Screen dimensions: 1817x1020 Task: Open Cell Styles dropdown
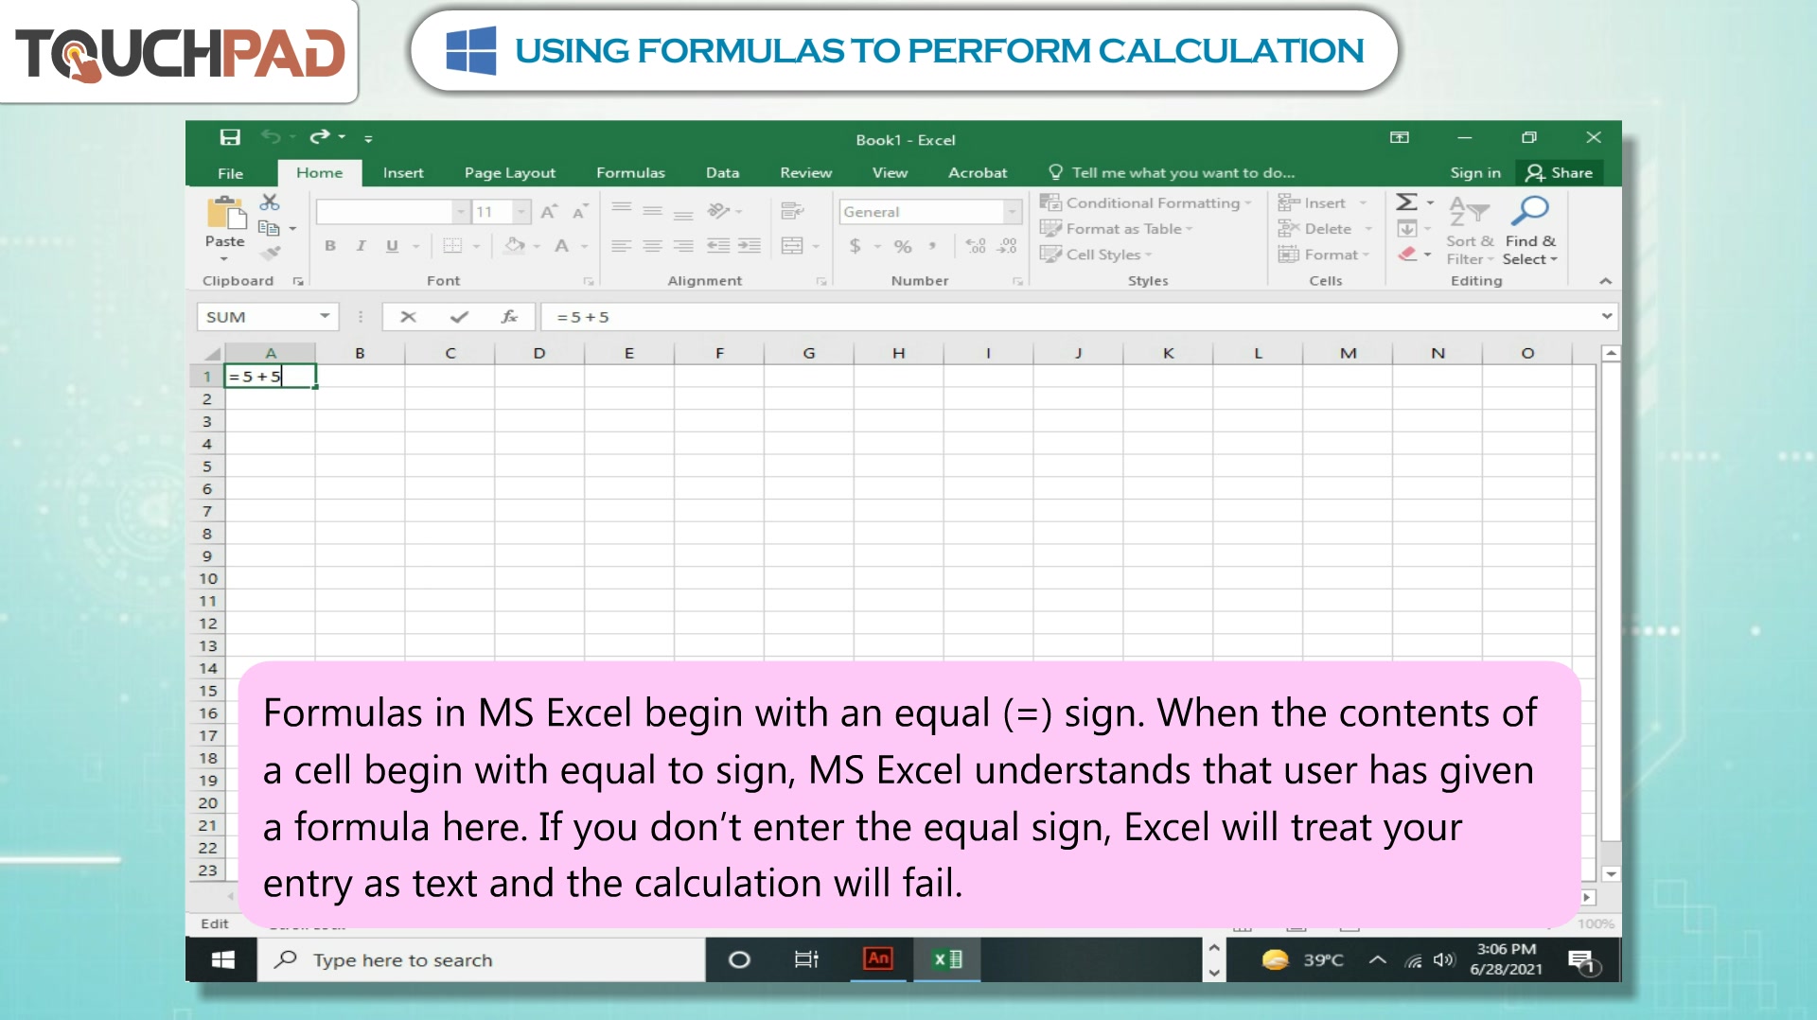point(1096,254)
